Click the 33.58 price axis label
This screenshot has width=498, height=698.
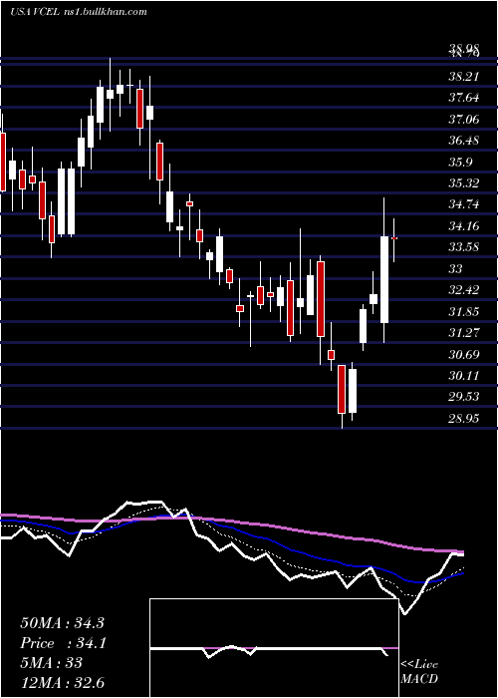[x=464, y=247]
